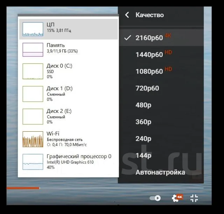Open ЦП processor performance item

(69, 29)
